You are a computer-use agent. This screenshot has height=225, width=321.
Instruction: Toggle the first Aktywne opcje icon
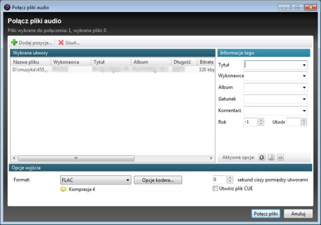click(262, 157)
